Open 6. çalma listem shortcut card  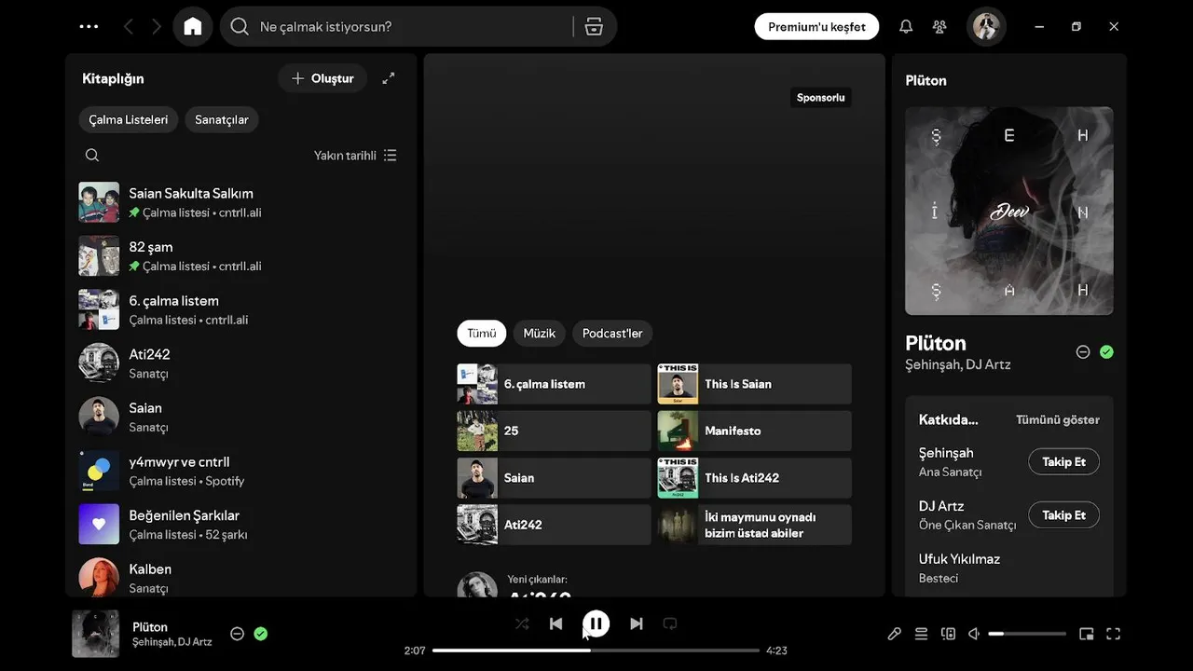pyautogui.click(x=554, y=384)
